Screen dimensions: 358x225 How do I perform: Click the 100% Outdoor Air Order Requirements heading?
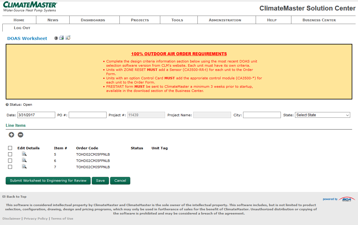click(179, 54)
